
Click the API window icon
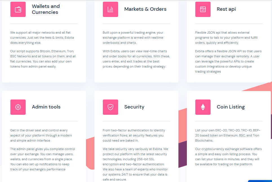(203, 9)
